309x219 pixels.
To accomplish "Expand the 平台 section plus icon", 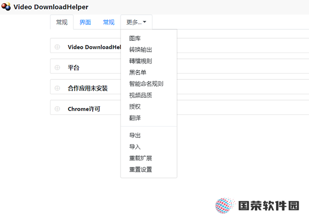I will [x=57, y=68].
